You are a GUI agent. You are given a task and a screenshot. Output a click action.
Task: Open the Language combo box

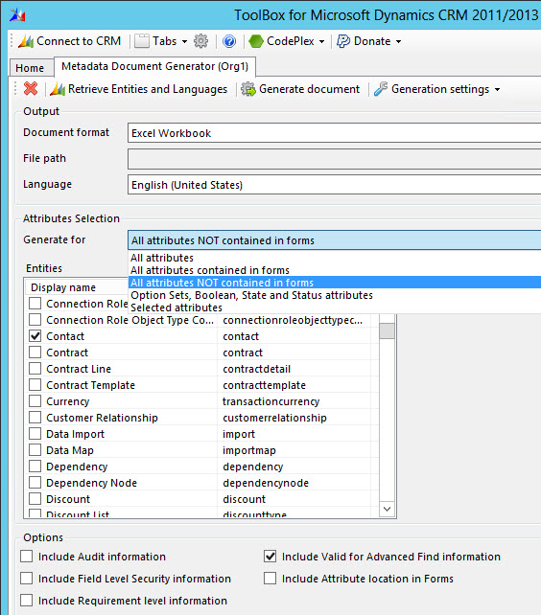pos(335,185)
